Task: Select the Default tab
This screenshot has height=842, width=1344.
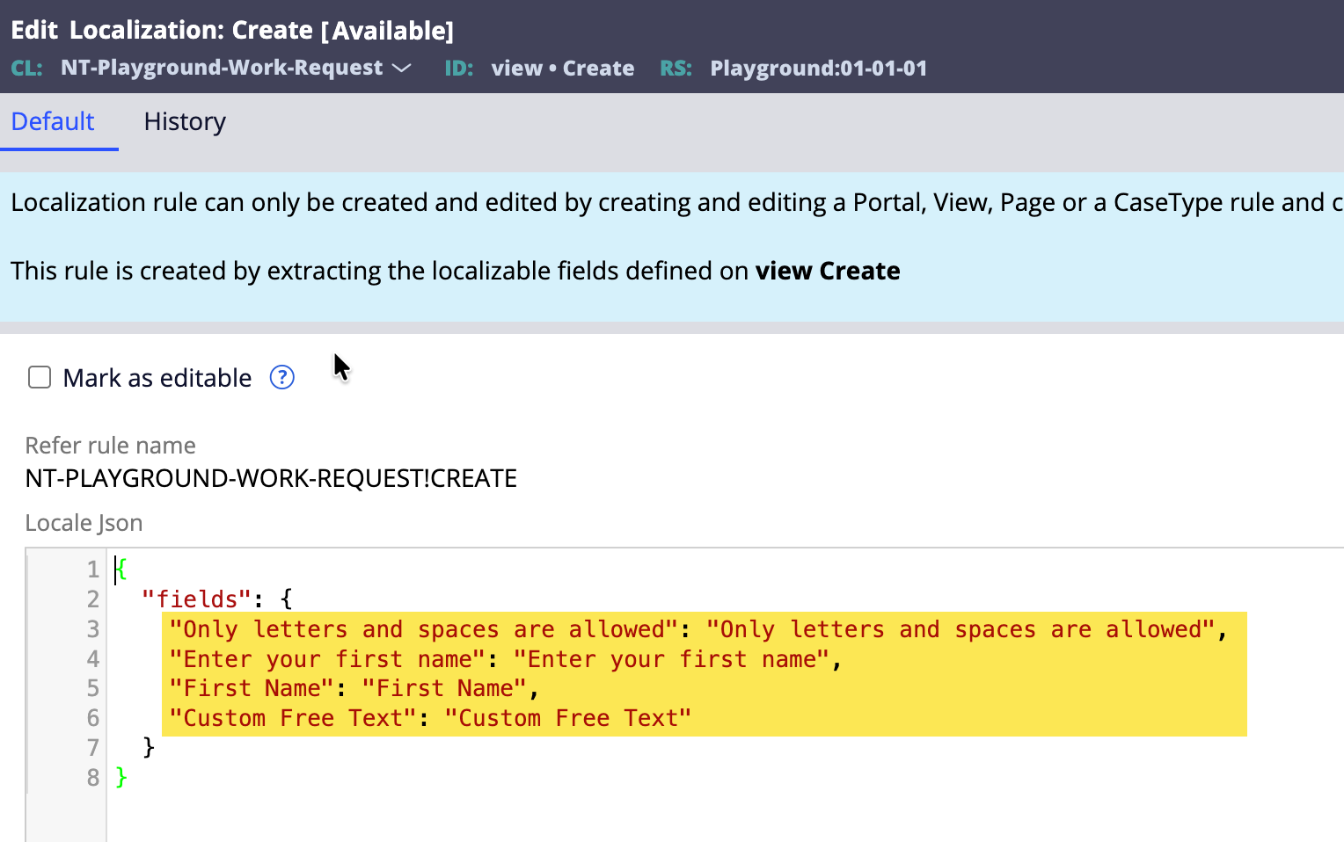Action: tap(53, 121)
